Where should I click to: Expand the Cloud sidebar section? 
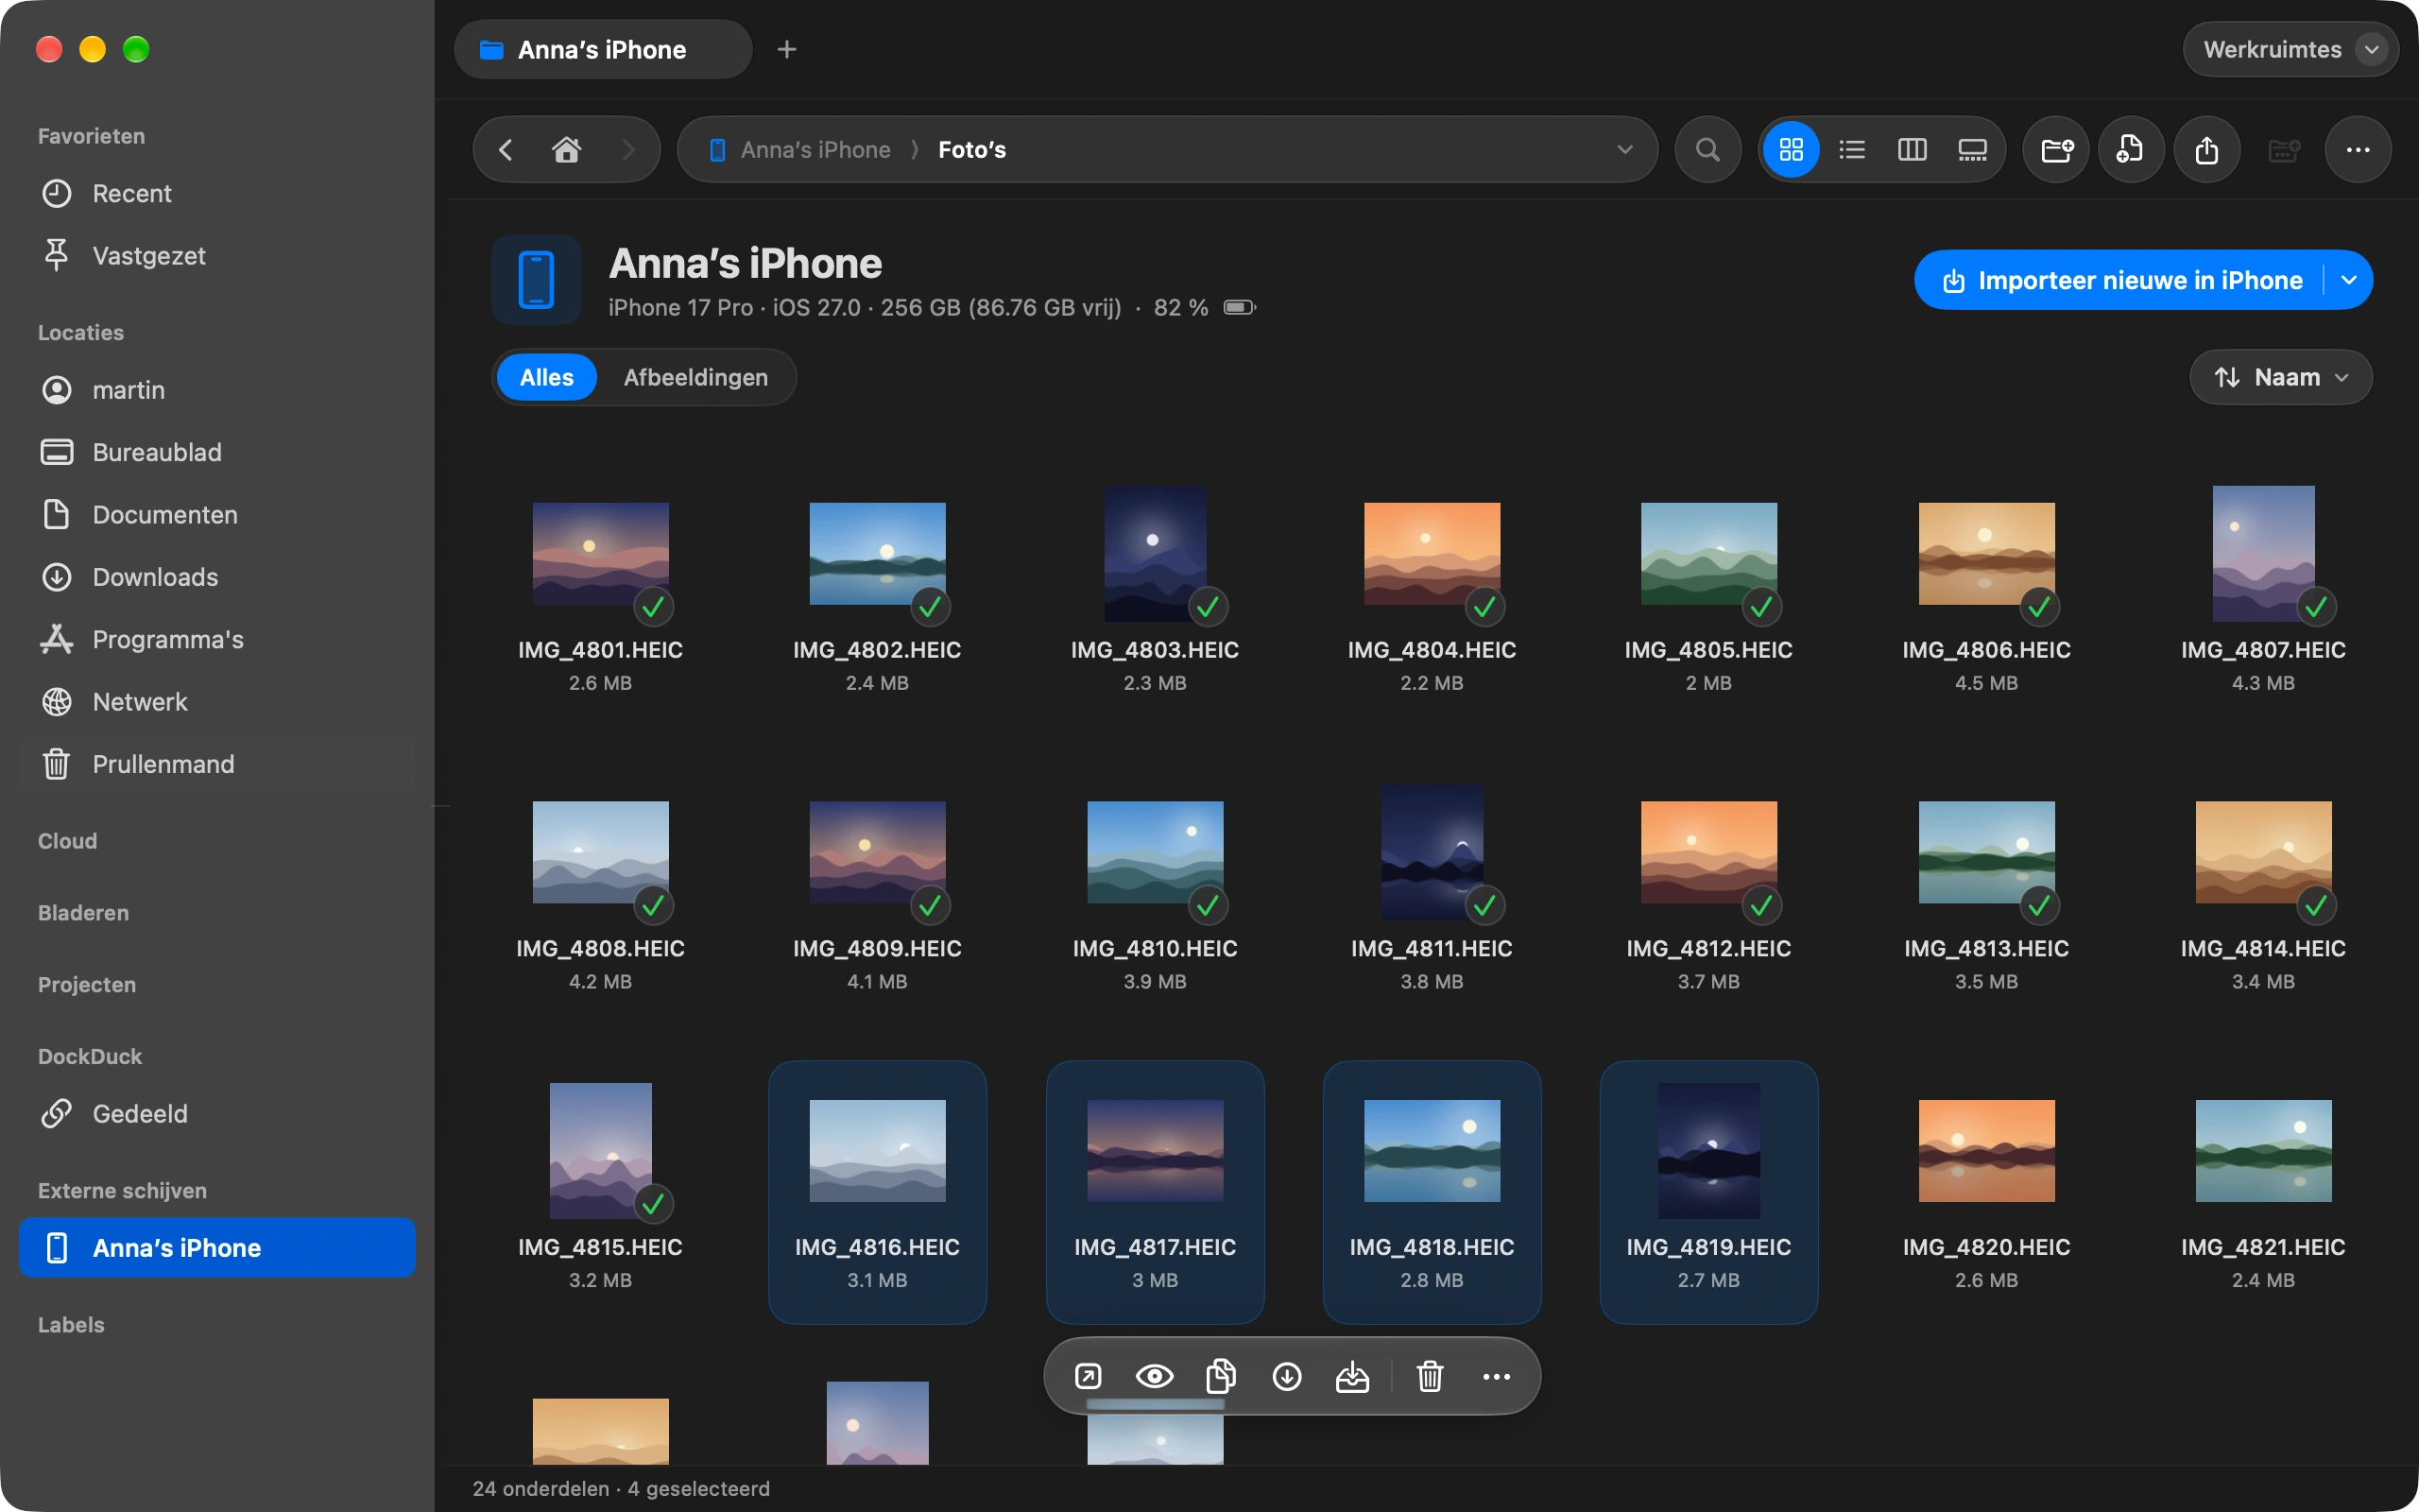pyautogui.click(x=67, y=841)
